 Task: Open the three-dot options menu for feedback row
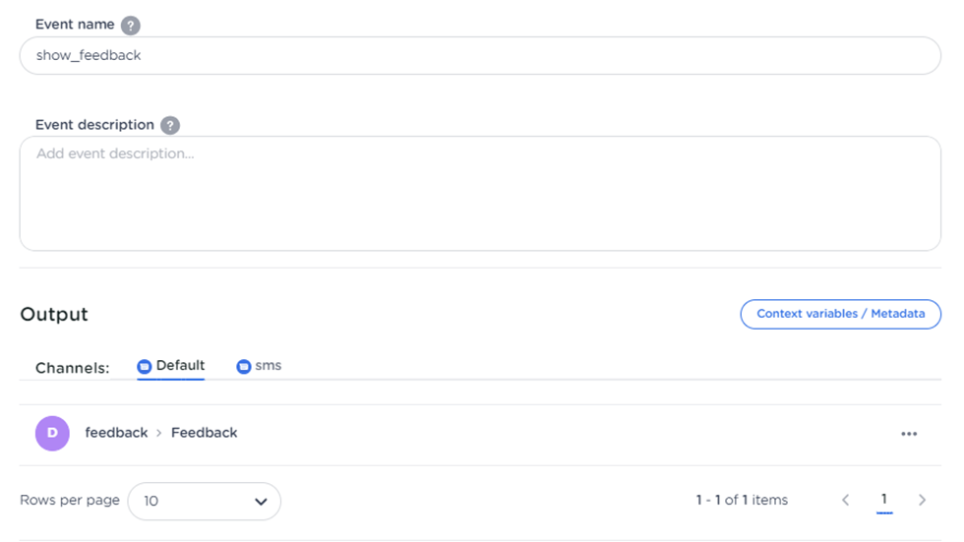[x=909, y=434]
